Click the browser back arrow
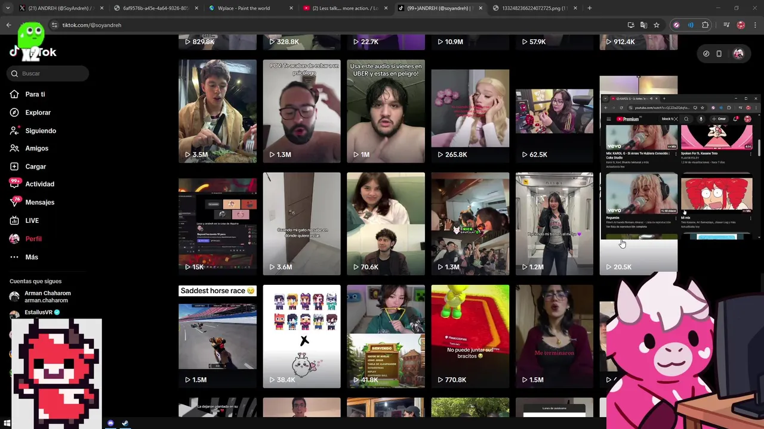This screenshot has width=764, height=429. [8, 25]
